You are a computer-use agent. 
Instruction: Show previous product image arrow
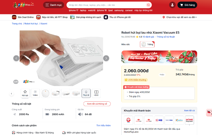click(x=16, y=58)
